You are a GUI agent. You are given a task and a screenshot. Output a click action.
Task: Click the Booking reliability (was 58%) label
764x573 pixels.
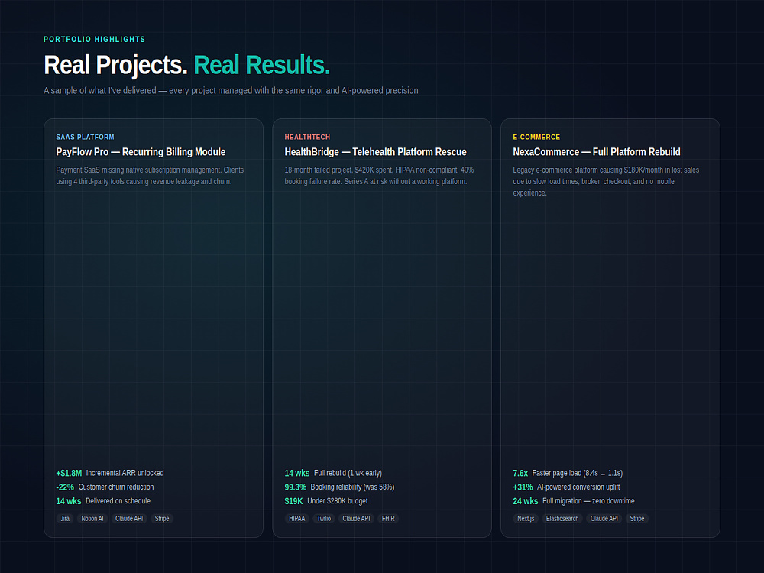(352, 487)
